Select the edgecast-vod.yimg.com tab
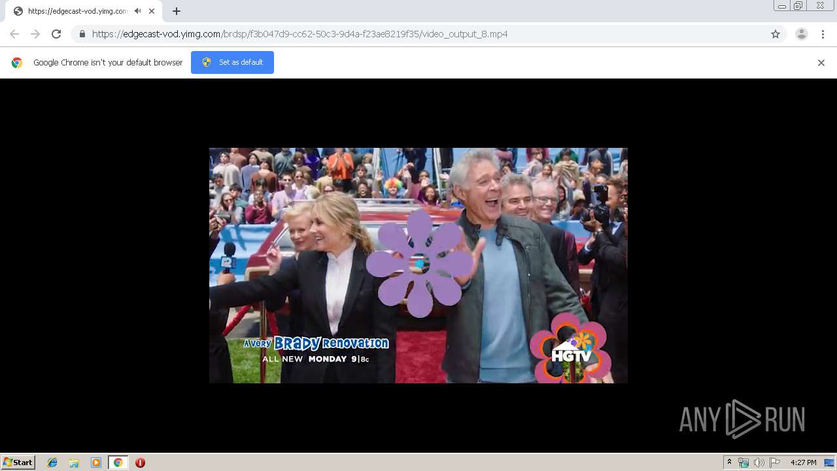837x471 pixels. tap(84, 11)
